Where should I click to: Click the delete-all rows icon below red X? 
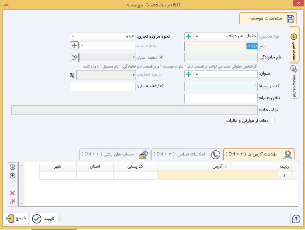(12, 201)
